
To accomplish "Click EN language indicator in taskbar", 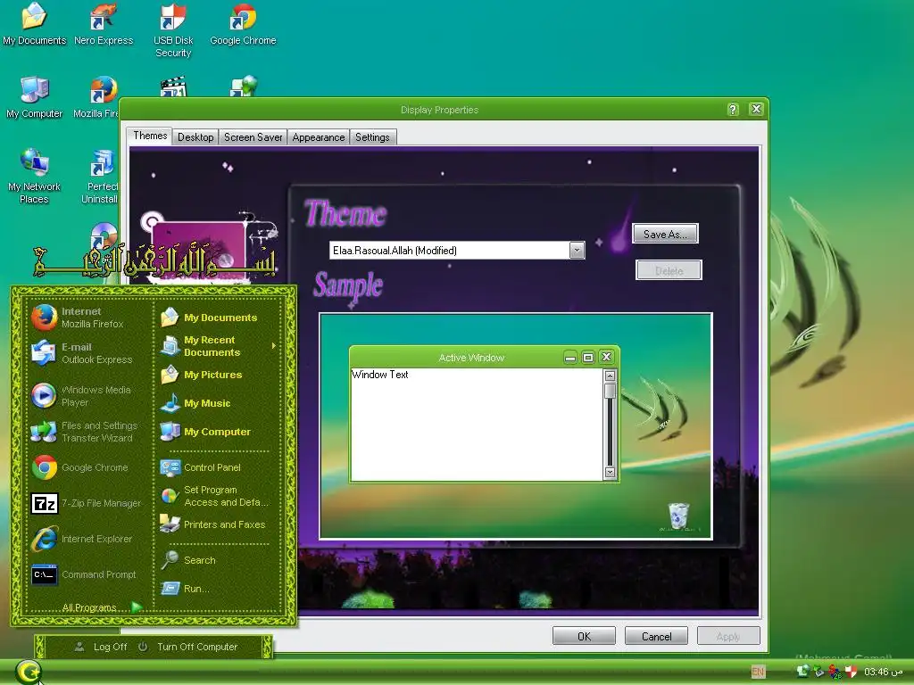I will click(758, 672).
